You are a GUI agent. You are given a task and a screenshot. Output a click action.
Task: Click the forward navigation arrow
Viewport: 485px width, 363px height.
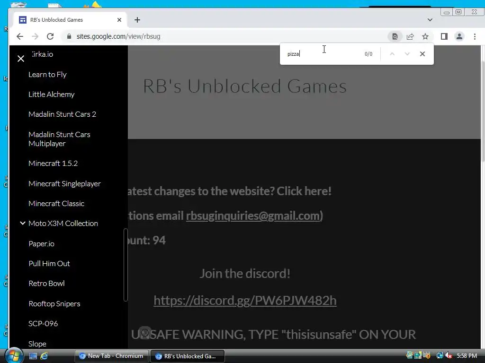pyautogui.click(x=35, y=36)
